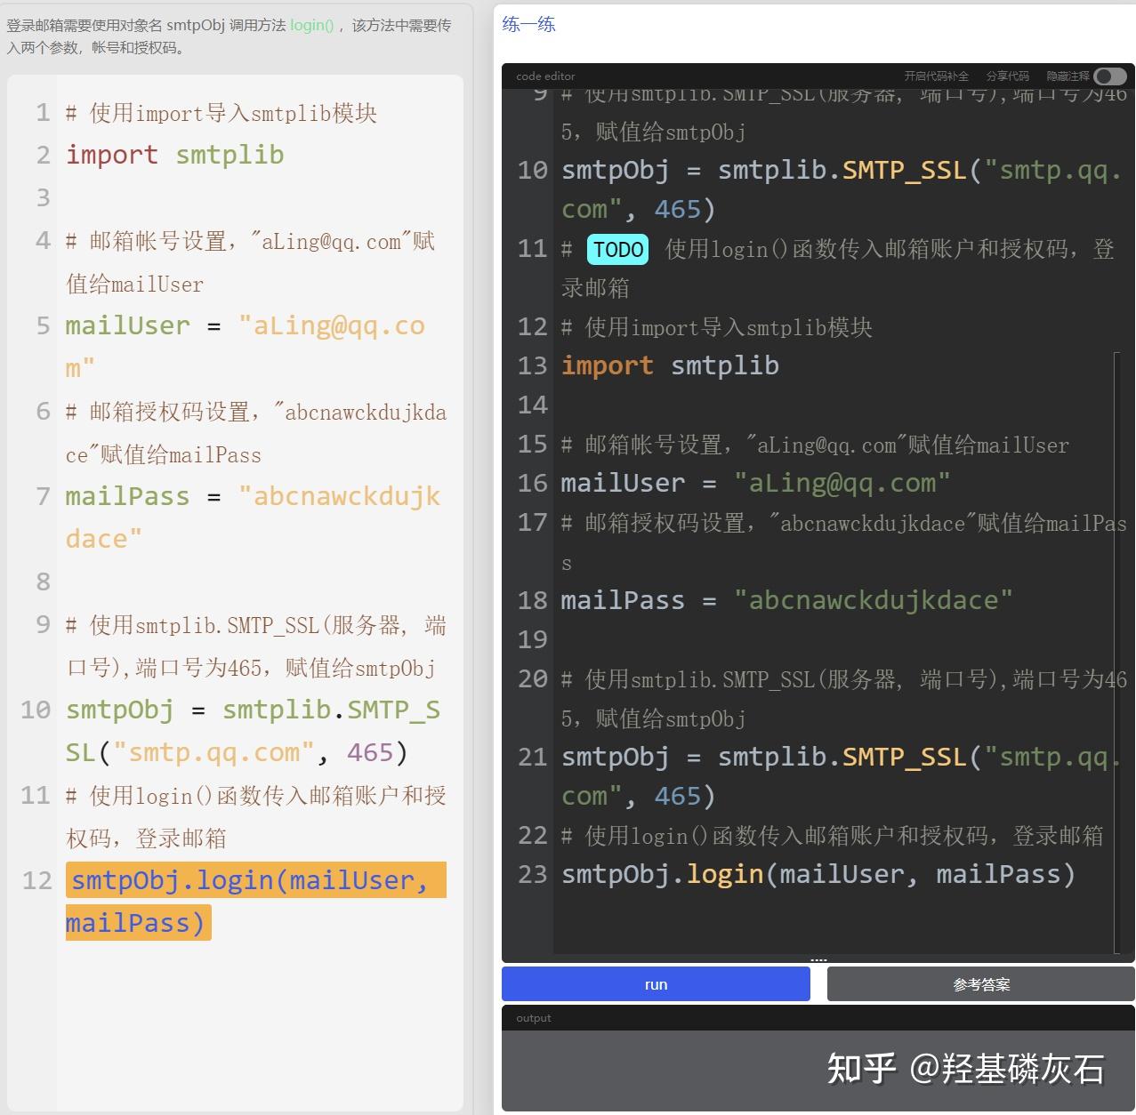Viewport: 1136px width, 1115px height.
Task: Click 'import smtplib' on editor line 13
Action: coord(670,365)
